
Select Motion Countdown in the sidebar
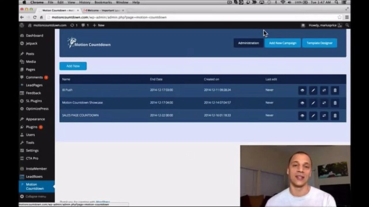point(37,187)
